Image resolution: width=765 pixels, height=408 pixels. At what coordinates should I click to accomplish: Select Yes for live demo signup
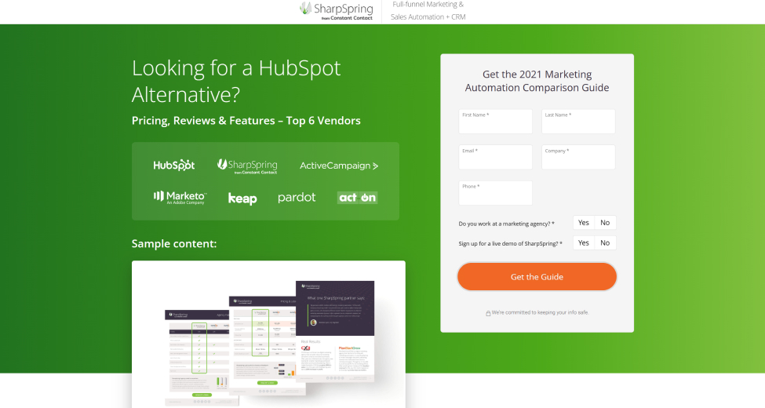tap(584, 242)
